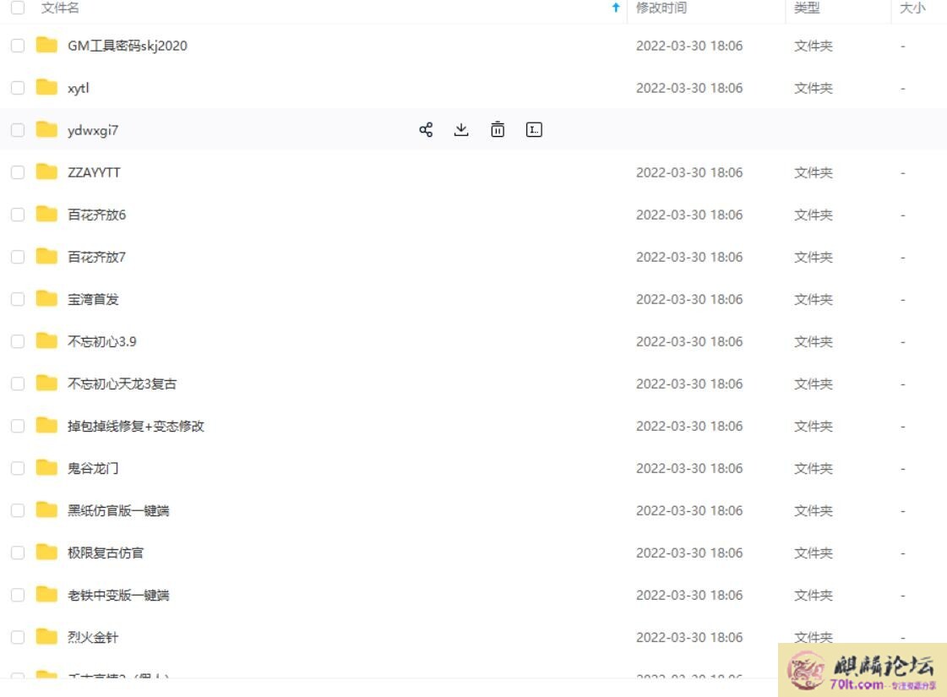Mark the ZZAYYTT folder checkbox

coord(18,172)
